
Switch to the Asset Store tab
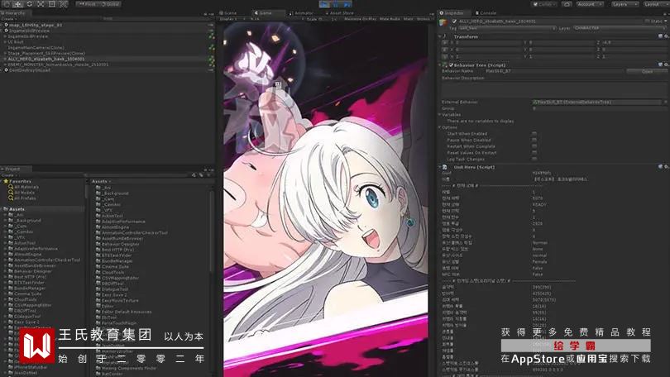[x=340, y=13]
